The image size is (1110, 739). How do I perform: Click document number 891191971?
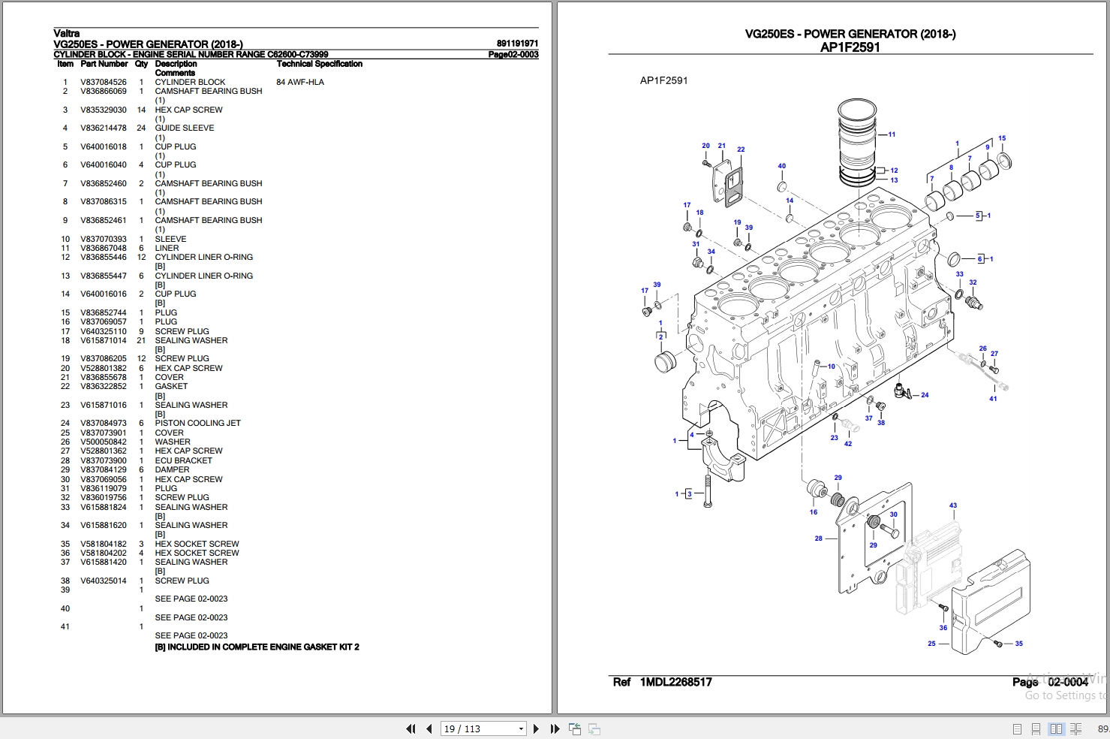(517, 44)
